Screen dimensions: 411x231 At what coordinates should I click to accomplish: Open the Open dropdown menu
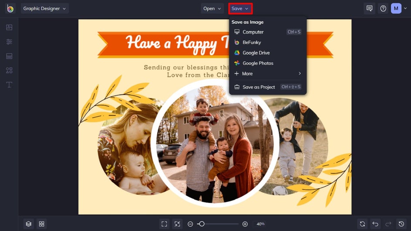[x=212, y=8]
